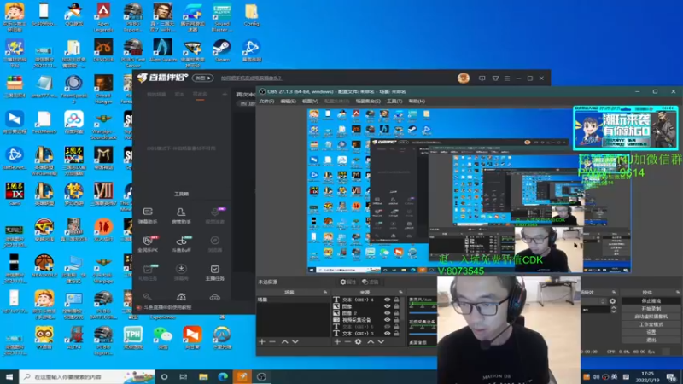The width and height of the screenshot is (683, 384).
Task: Pop out the OBS 来源 dock
Action: (400, 292)
